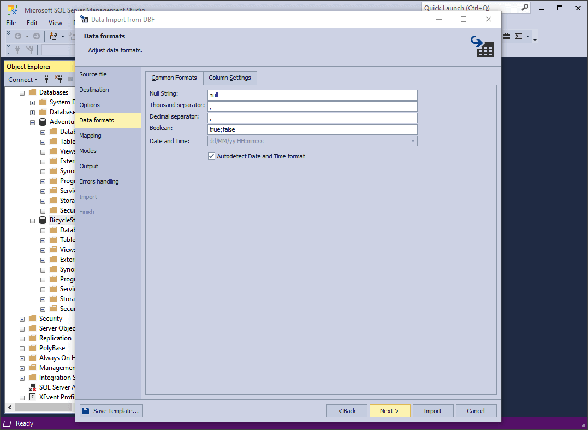Click the Quick Launch magnifier icon

coord(525,8)
